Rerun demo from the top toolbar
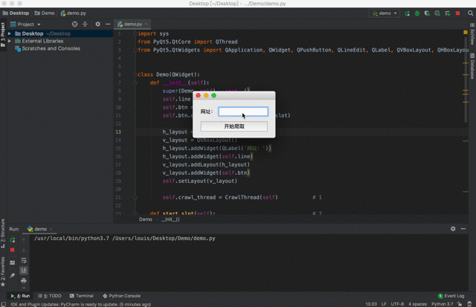The image size is (476, 307). point(407,13)
